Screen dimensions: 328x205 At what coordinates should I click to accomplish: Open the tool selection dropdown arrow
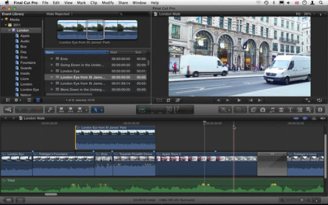101,110
